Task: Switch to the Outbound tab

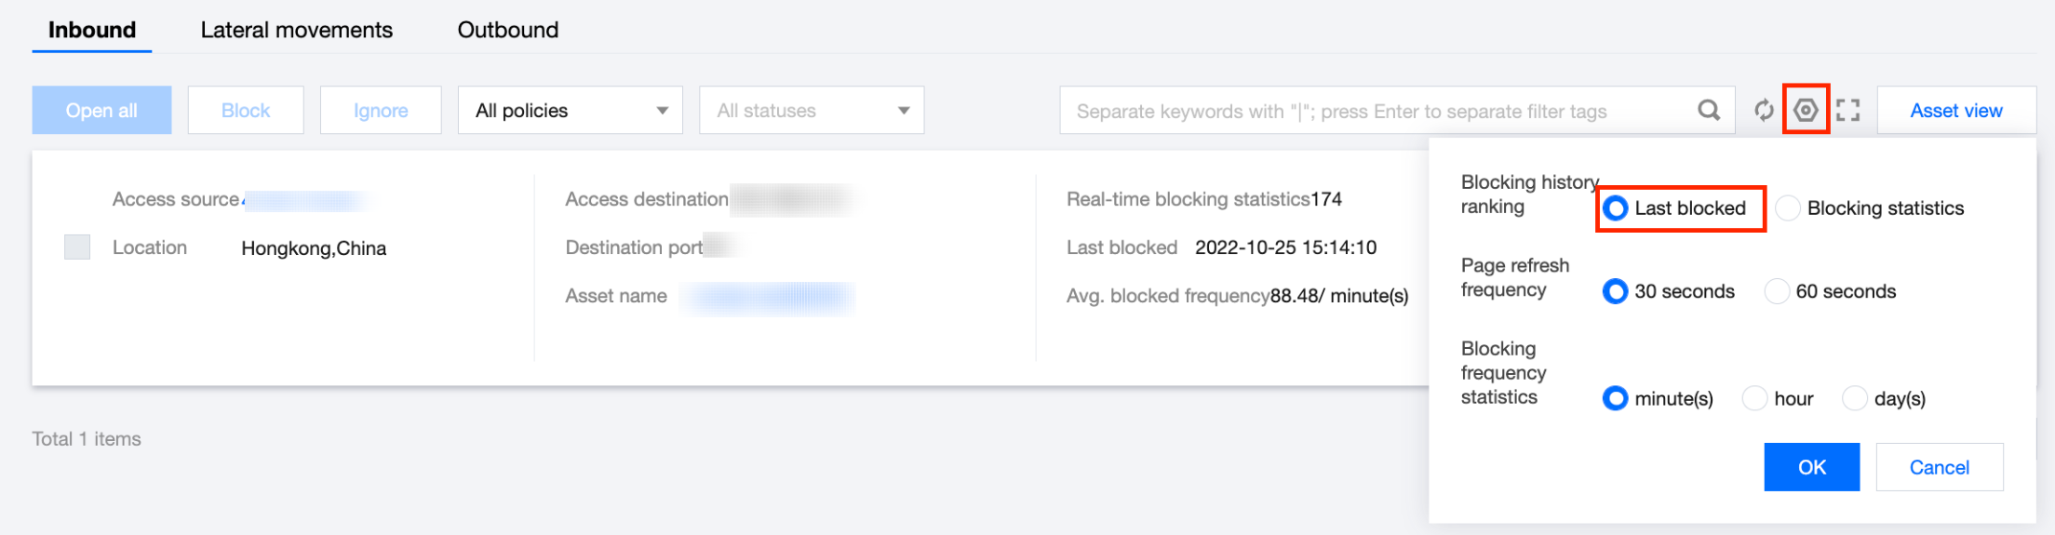Action: (507, 30)
